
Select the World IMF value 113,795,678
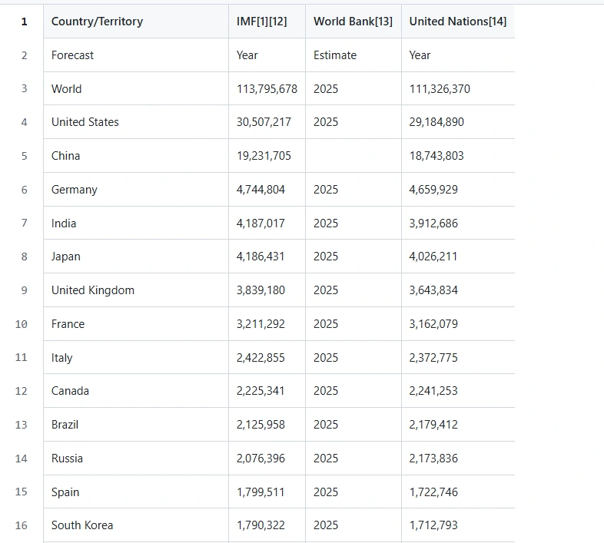click(267, 89)
